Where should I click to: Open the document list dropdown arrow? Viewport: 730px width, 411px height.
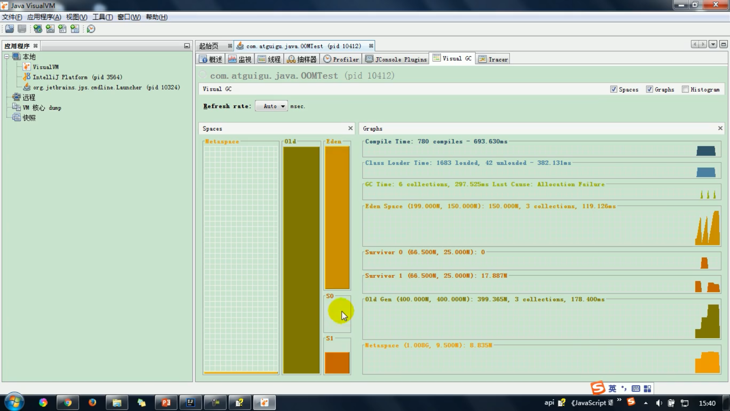[713, 44]
